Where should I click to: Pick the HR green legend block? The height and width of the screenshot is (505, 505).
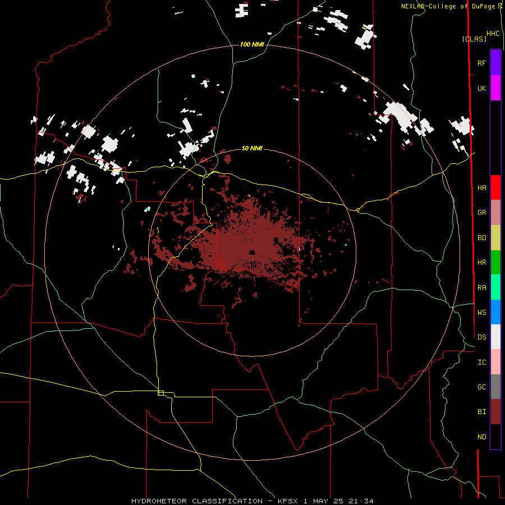pos(495,263)
